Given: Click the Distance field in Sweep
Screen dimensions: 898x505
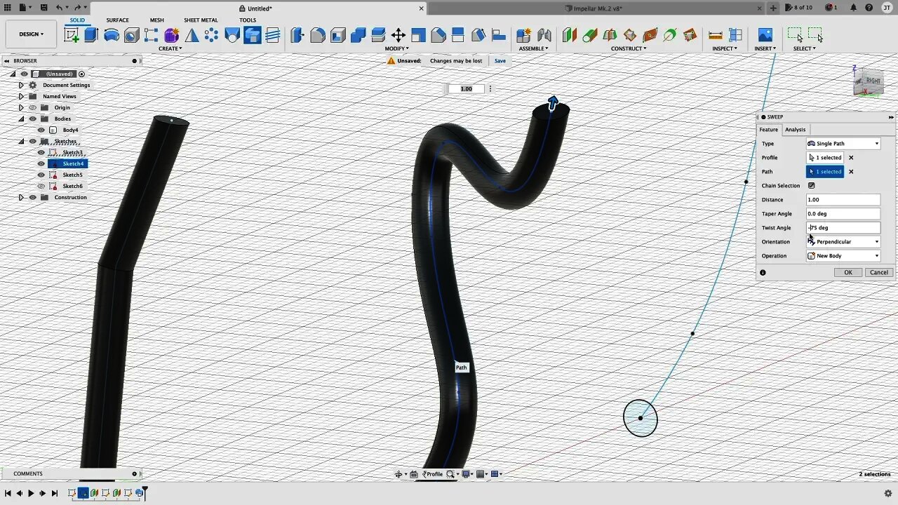Looking at the screenshot, I should pyautogui.click(x=843, y=200).
